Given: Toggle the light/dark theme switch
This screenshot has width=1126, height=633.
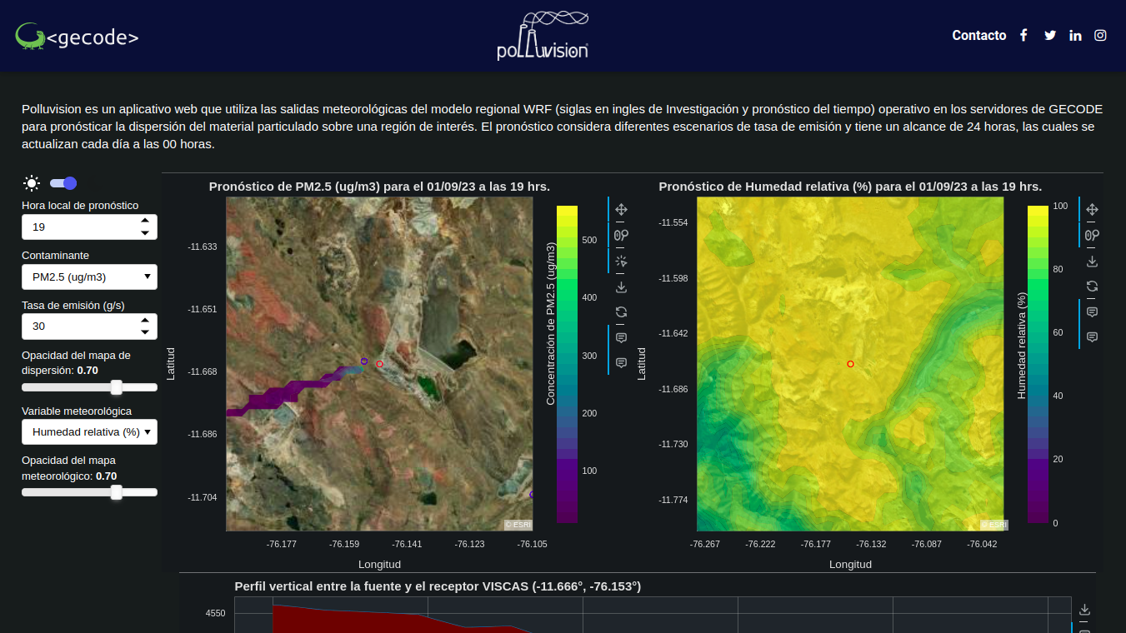Looking at the screenshot, I should point(63,183).
